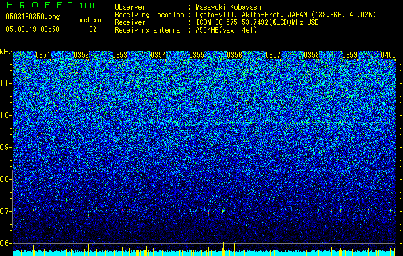The height and width of the screenshot is (256, 403).
Task: Click the strong red meteor echo after 0359
Action: (x=368, y=204)
